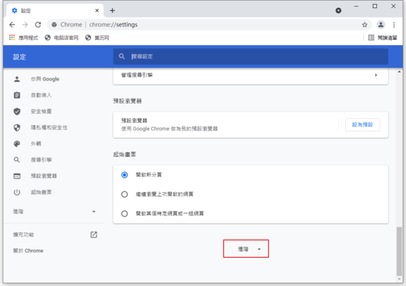This screenshot has height=286, width=406.
Task: Click the vertical scrollbar of settings page
Action: [x=399, y=250]
